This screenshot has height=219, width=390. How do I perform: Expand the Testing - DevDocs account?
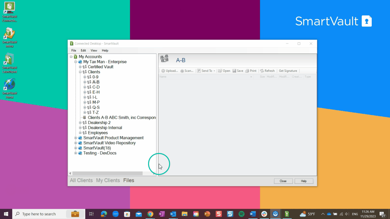[76, 153]
